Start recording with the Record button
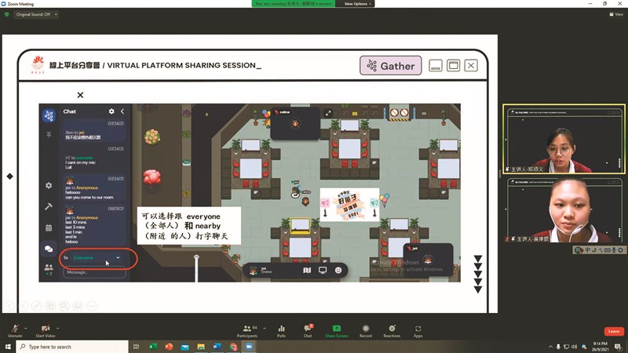The image size is (628, 353). coord(365,330)
